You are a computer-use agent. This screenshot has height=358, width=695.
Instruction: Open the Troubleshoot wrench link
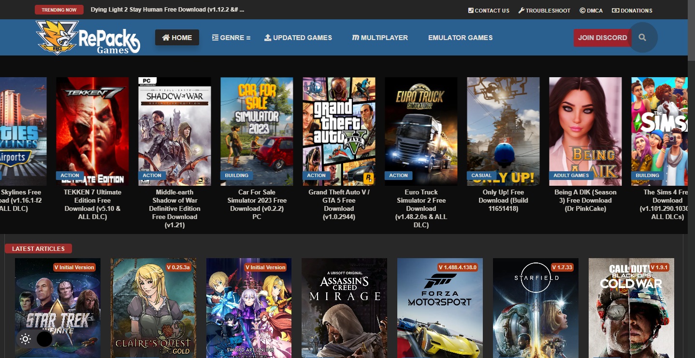[544, 10]
